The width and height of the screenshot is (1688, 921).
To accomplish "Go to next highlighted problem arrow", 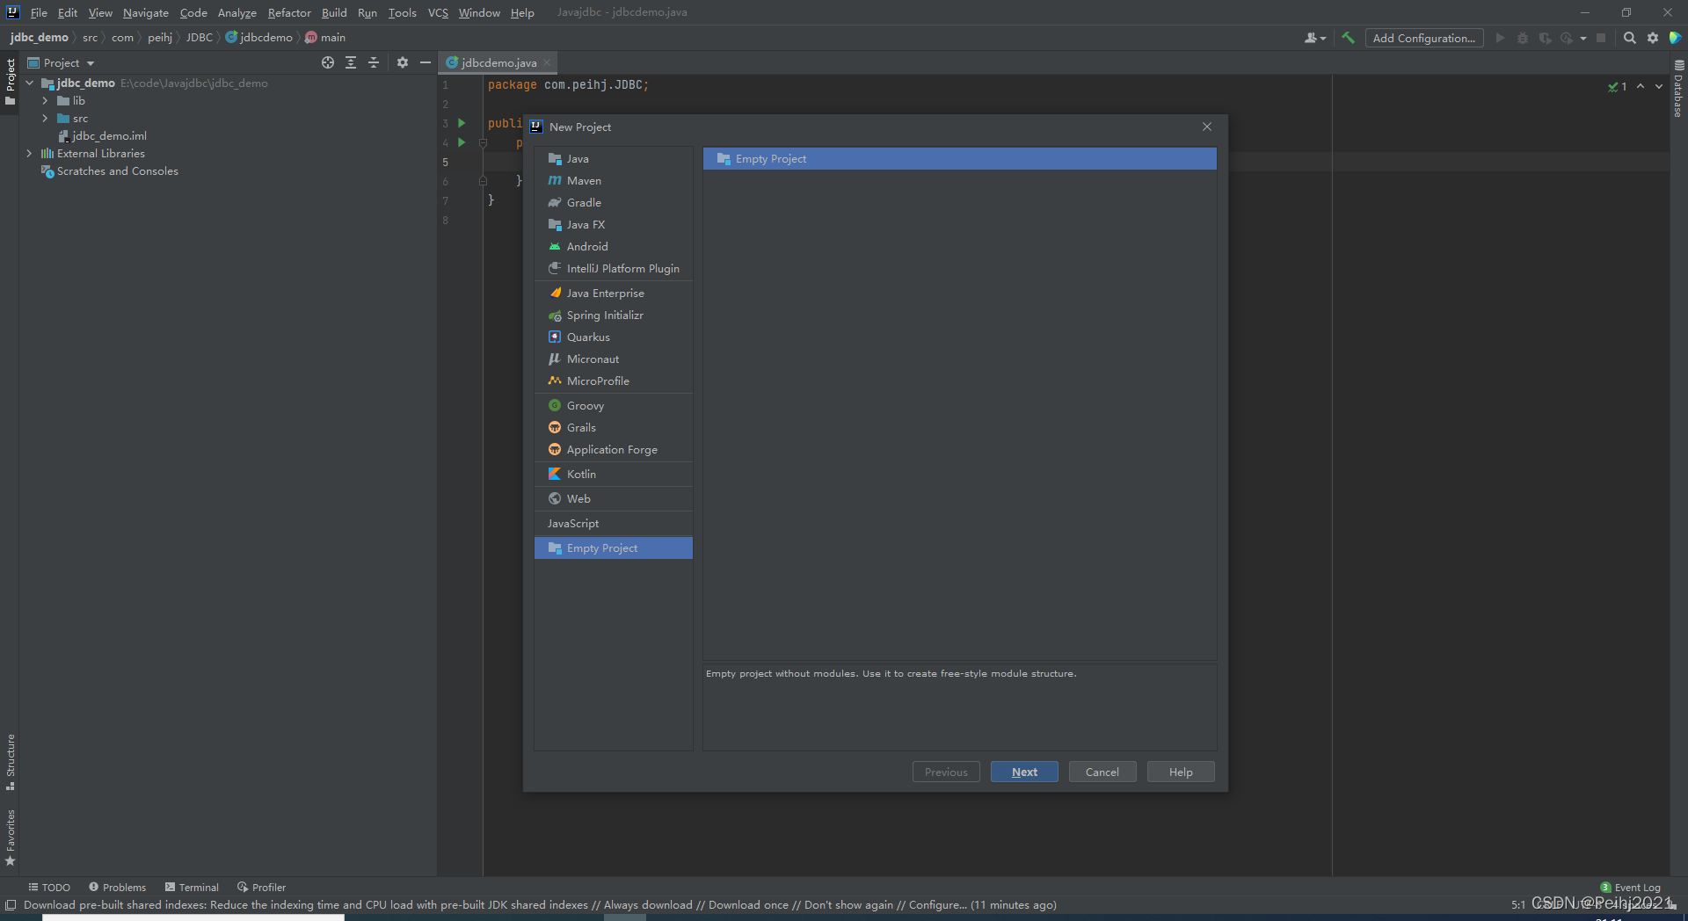I will 1659,86.
